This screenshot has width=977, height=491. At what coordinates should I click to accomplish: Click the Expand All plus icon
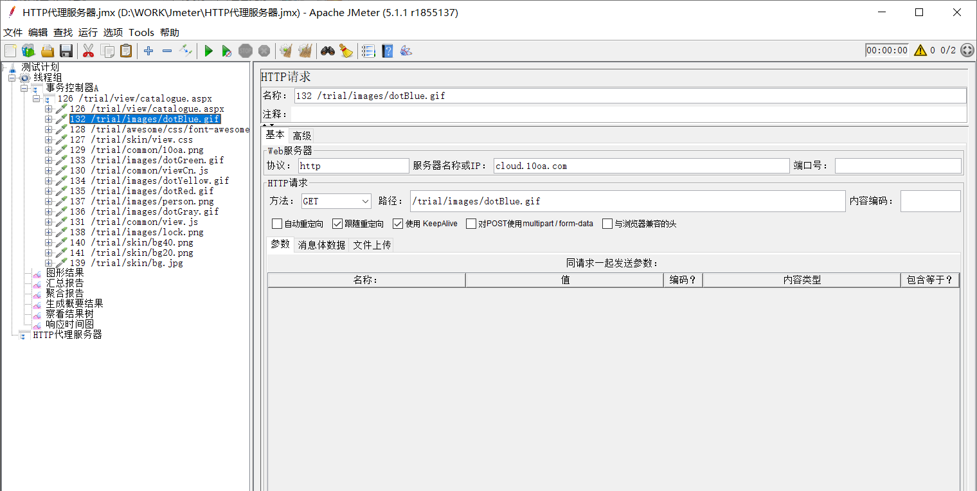coord(148,51)
